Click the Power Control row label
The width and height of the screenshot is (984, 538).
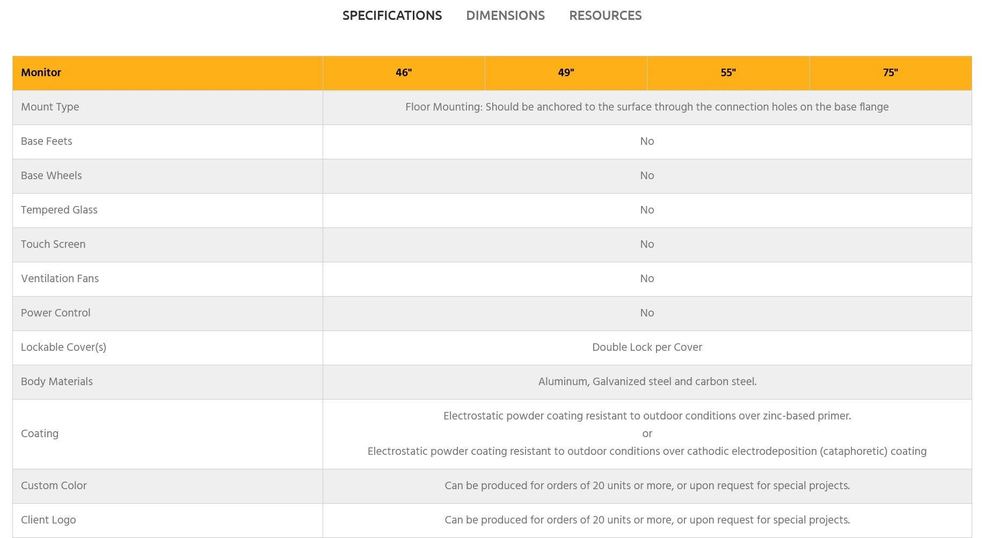point(56,313)
